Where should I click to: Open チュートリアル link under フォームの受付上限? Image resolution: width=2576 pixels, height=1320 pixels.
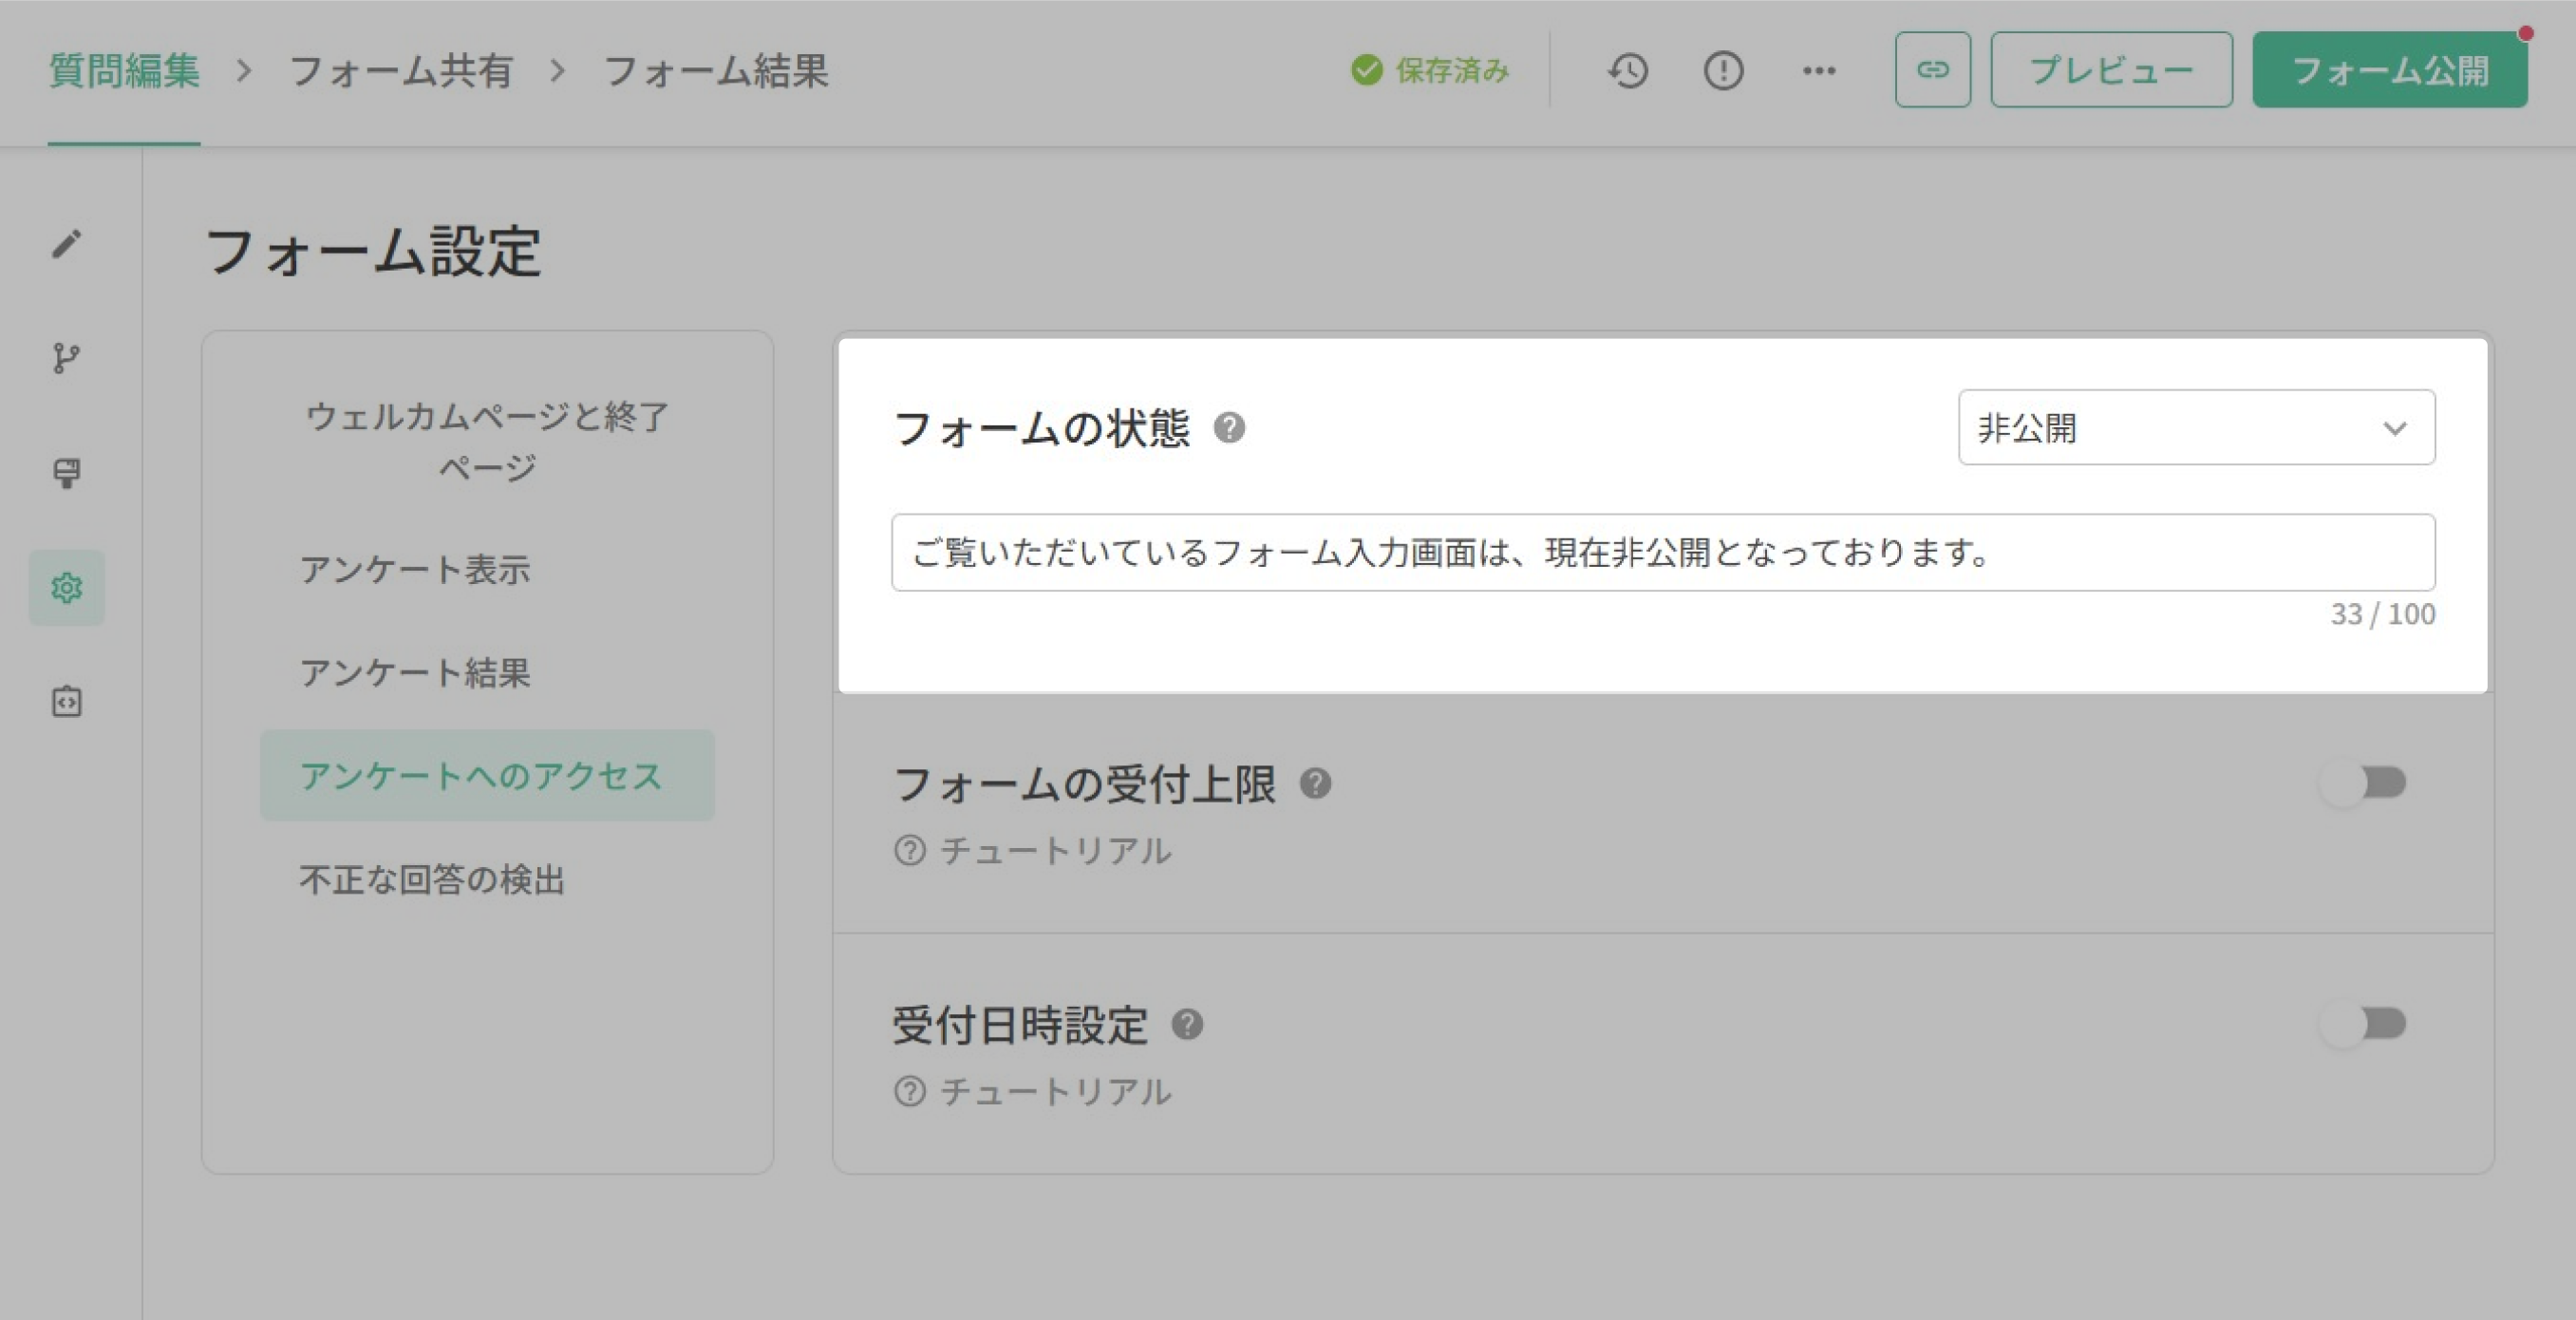1033,851
